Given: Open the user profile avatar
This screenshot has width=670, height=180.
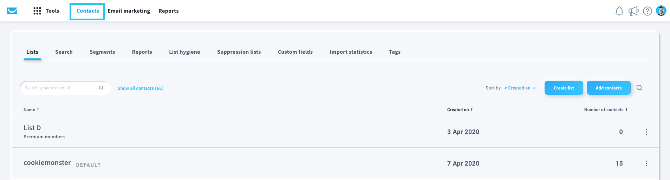Looking at the screenshot, I should tap(661, 11).
